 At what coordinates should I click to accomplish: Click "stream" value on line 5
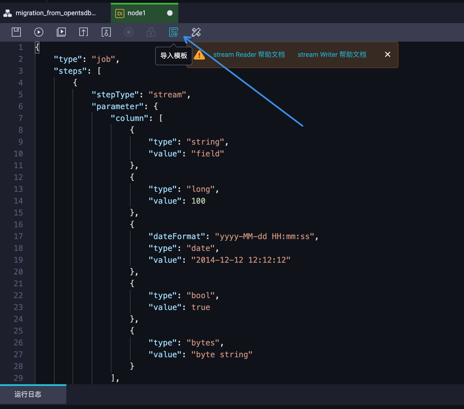[x=167, y=95]
